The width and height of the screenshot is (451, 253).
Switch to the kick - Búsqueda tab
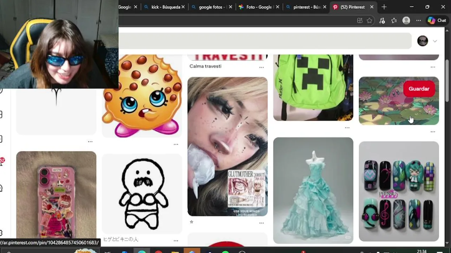click(165, 7)
